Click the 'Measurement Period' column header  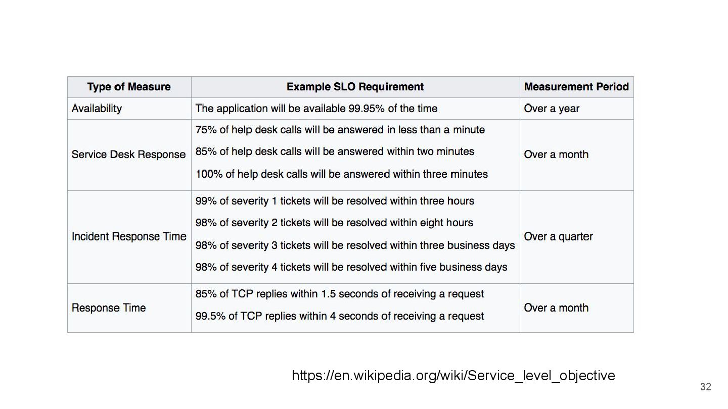pos(576,87)
